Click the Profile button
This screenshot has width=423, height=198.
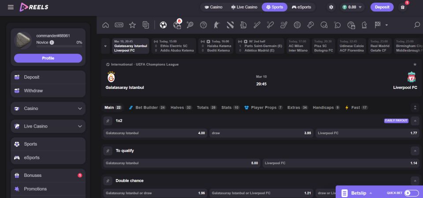(x=48, y=58)
